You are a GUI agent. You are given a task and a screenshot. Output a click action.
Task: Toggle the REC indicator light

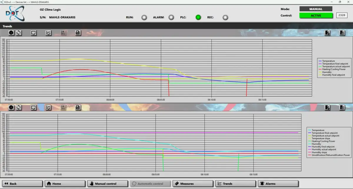(x=225, y=18)
